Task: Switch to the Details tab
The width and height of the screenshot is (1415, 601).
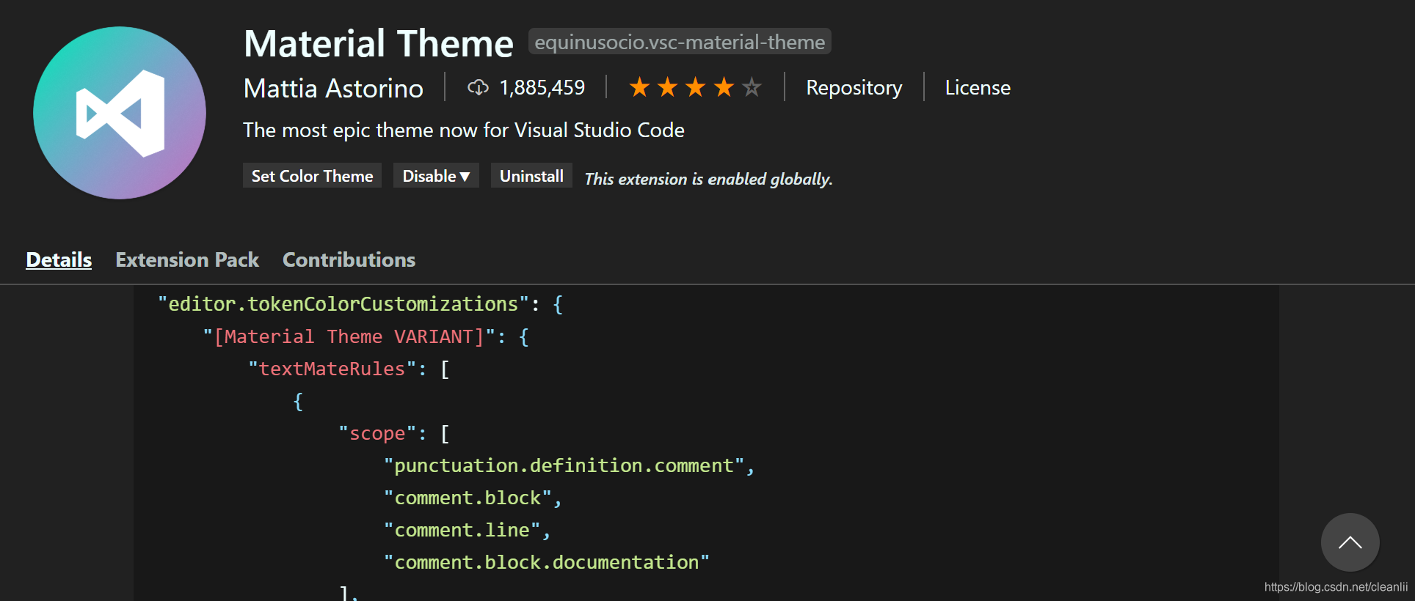Action: (59, 259)
